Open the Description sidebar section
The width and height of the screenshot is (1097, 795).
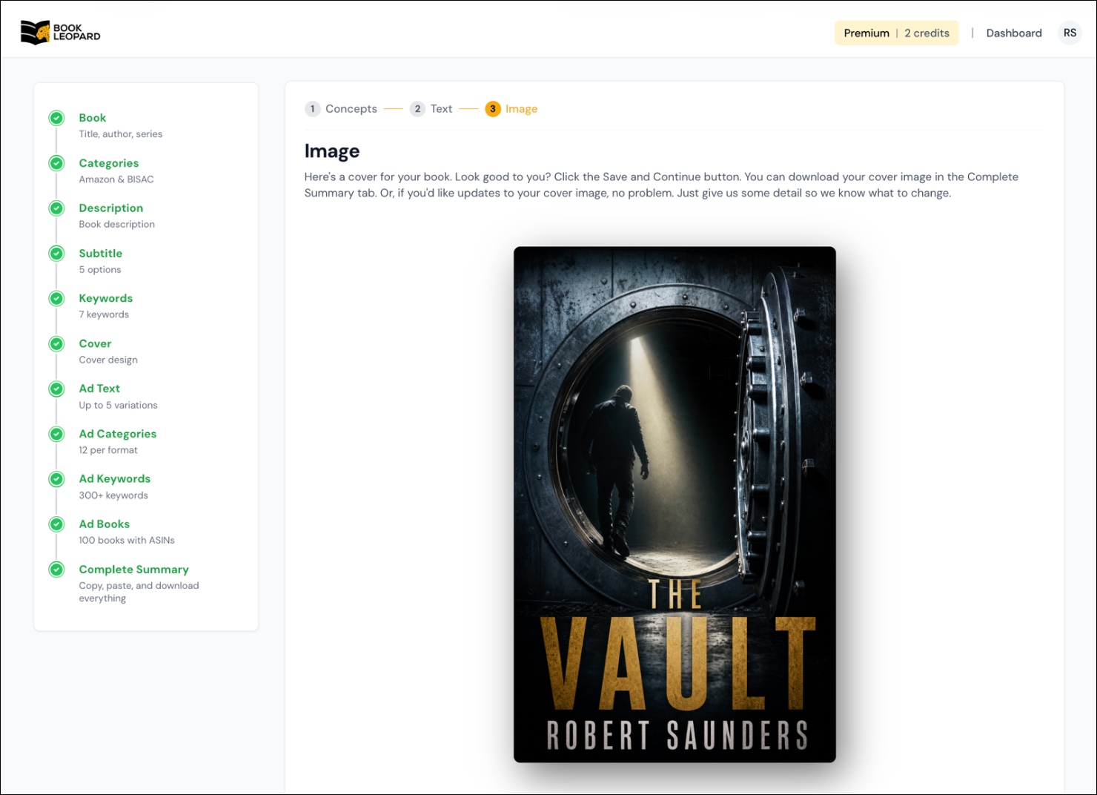tap(111, 208)
